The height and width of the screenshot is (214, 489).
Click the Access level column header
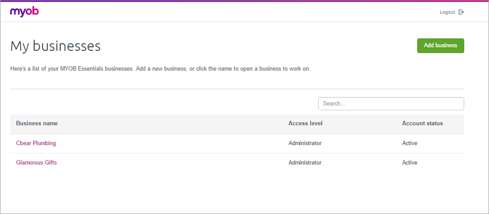pyautogui.click(x=305, y=123)
